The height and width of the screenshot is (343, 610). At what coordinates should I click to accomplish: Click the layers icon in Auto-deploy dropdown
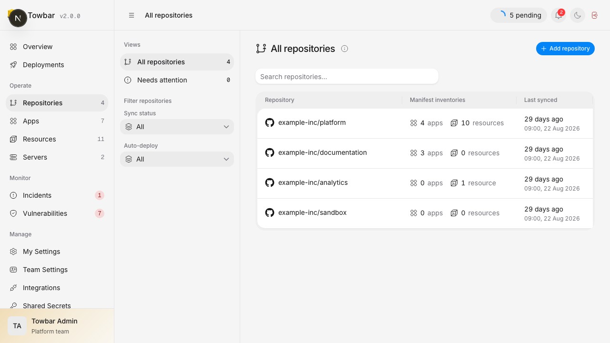click(x=129, y=159)
